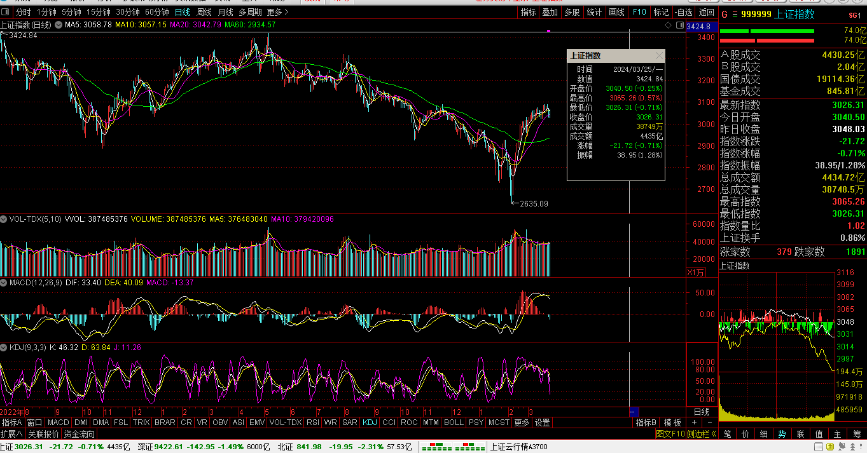Select the 60分钟 period tab
The image size is (867, 453).
pyautogui.click(x=157, y=12)
